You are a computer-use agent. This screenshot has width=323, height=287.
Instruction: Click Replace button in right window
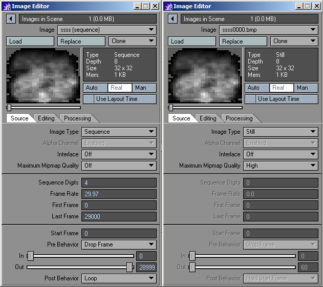pyautogui.click(x=243, y=42)
